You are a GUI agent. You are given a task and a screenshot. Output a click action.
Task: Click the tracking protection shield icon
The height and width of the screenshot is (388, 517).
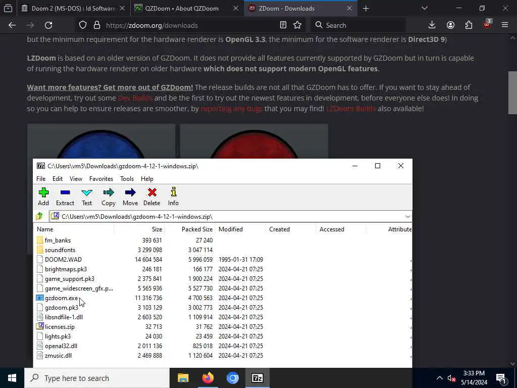pyautogui.click(x=83, y=25)
